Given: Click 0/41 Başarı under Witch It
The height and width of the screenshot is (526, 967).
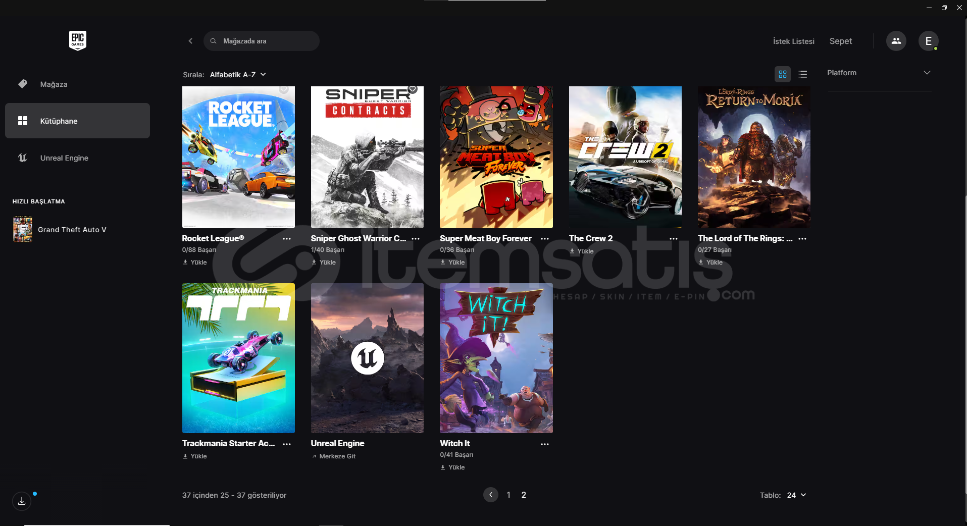Looking at the screenshot, I should (456, 455).
